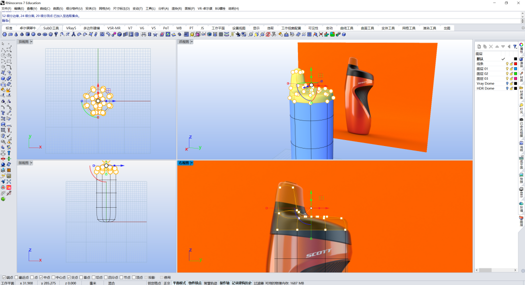Screen dimensions: 525x285
Task: Open the Properties color wheel side tab
Action: click(521, 48)
